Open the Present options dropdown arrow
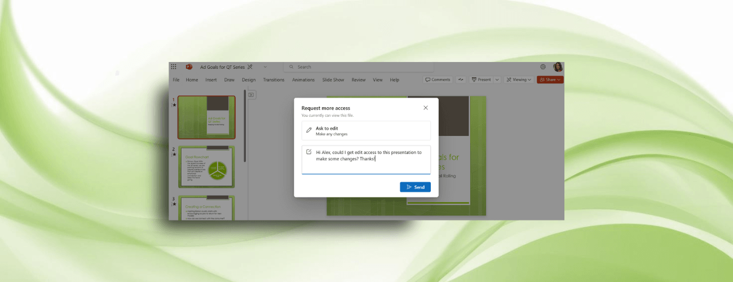Screen dimensions: 733x282 pos(497,80)
